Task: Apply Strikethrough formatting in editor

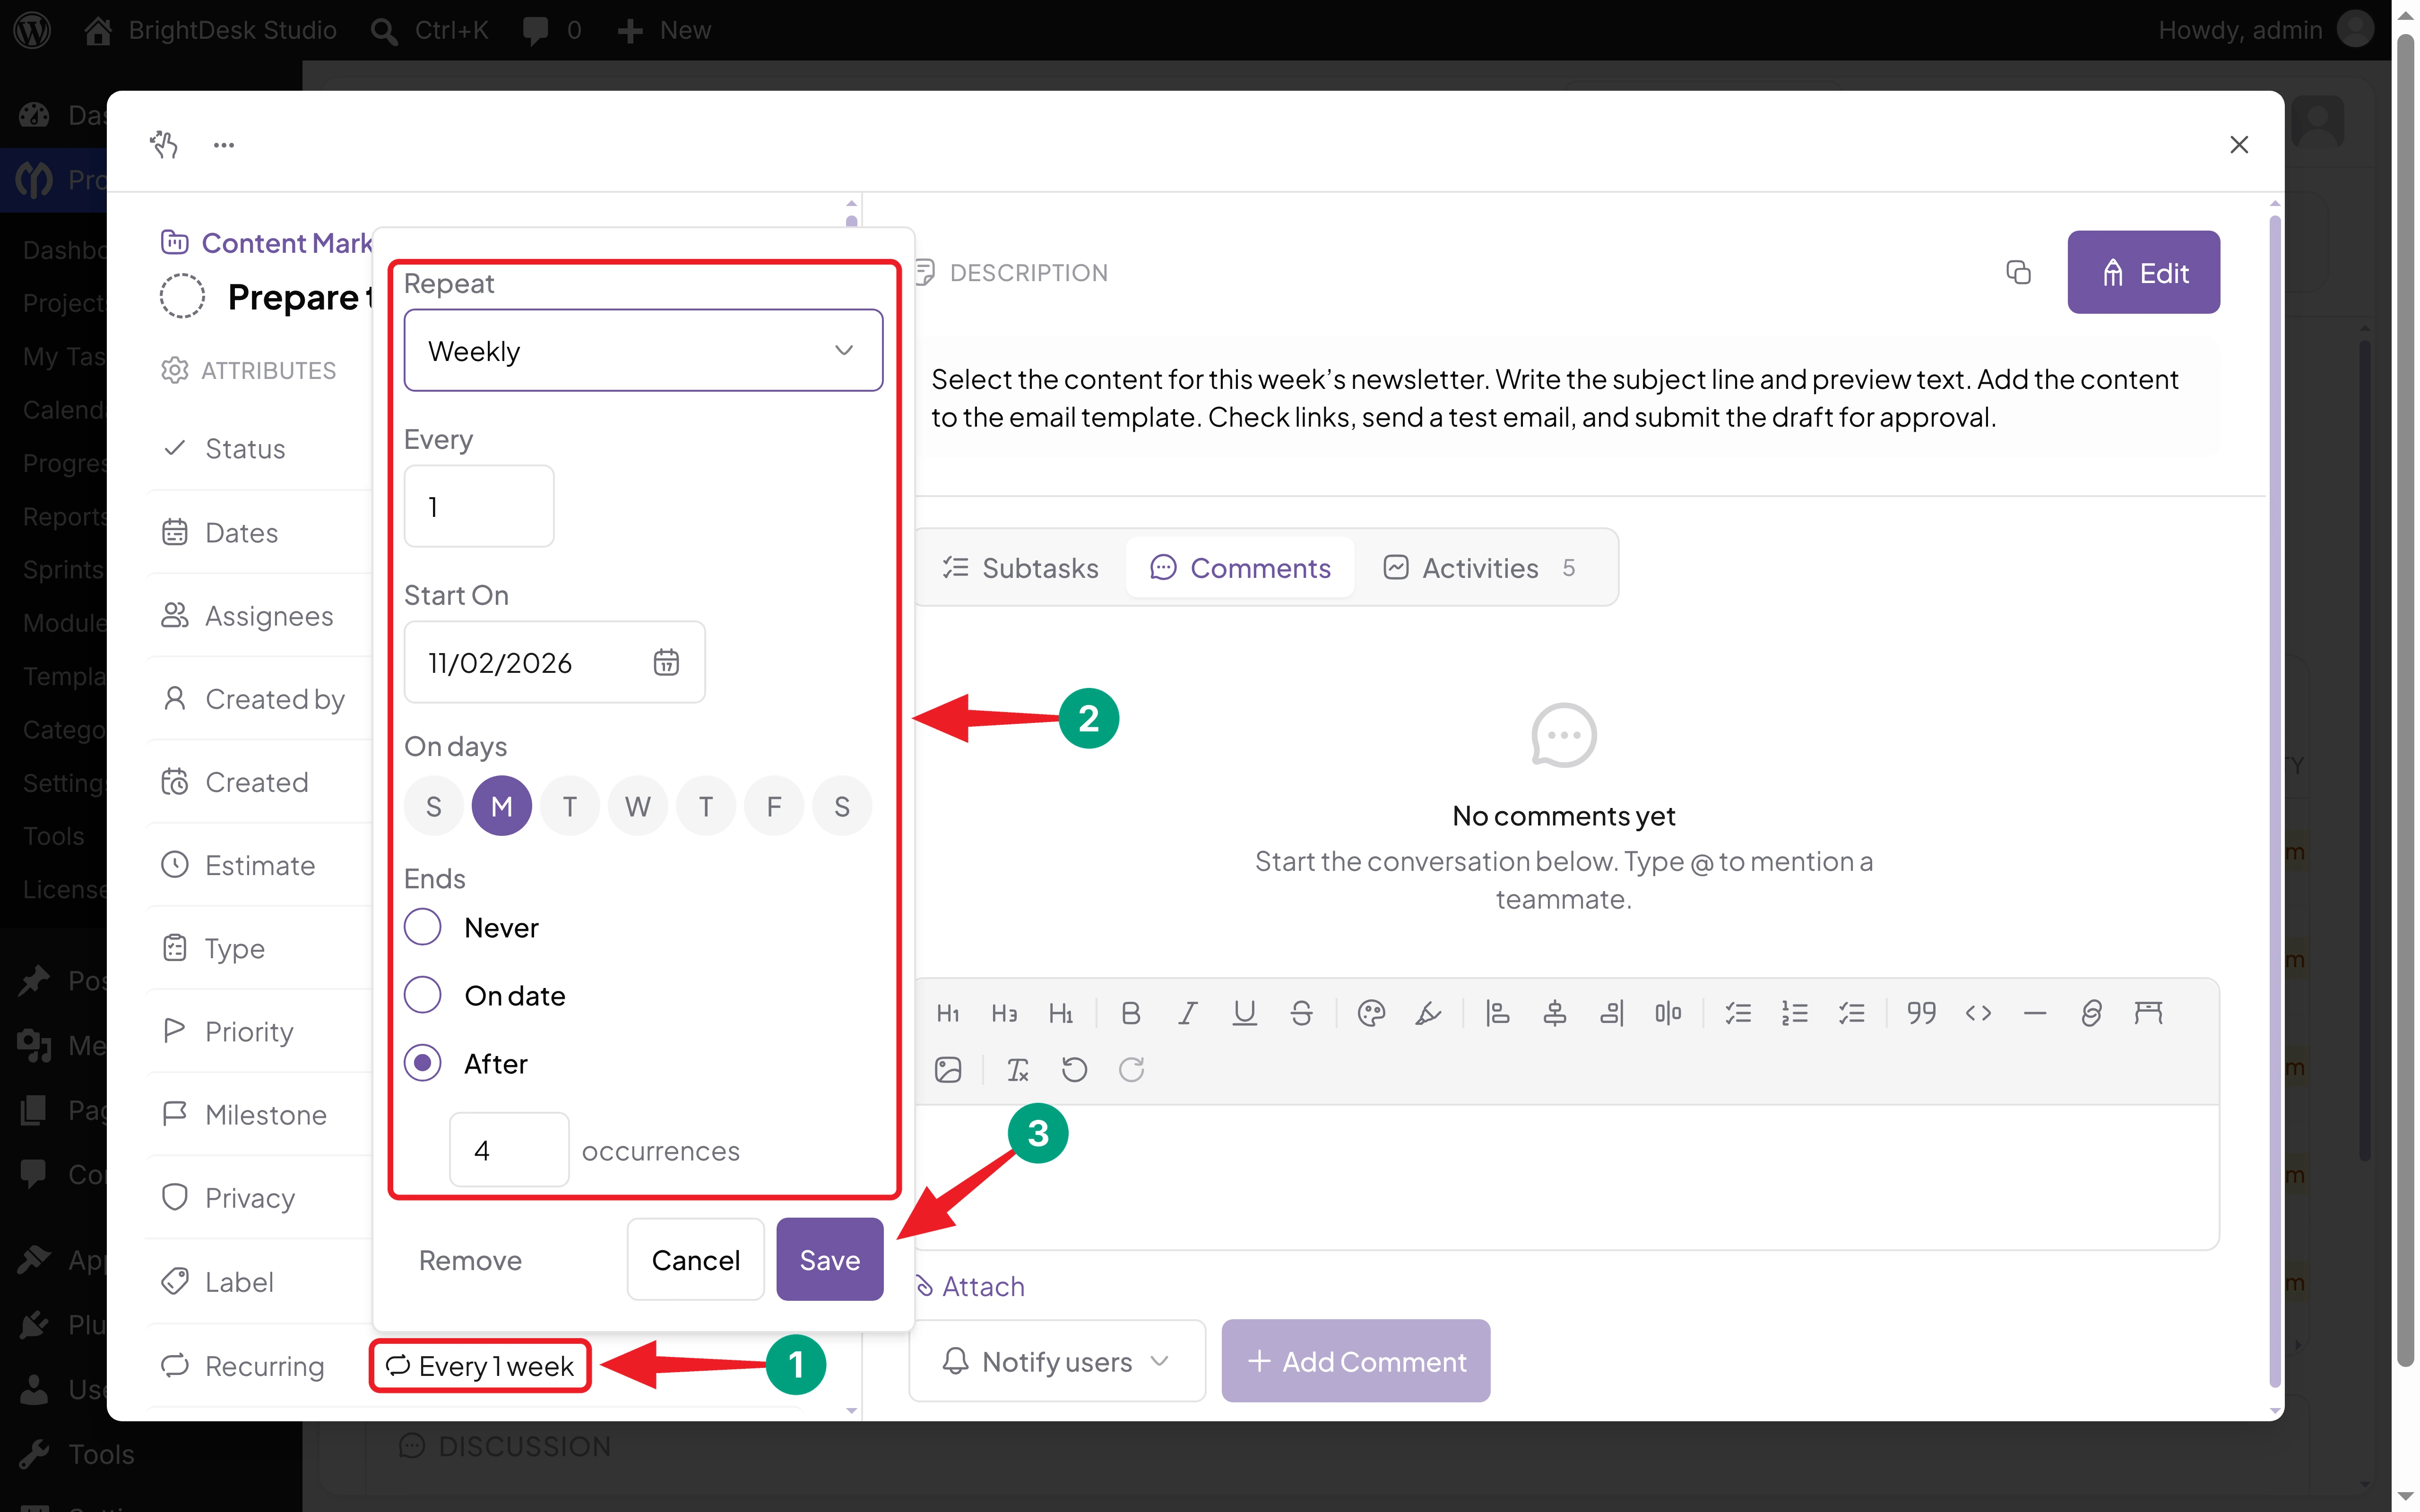Action: tap(1301, 1013)
